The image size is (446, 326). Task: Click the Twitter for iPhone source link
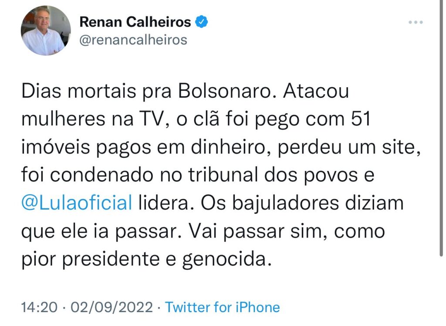(223, 307)
